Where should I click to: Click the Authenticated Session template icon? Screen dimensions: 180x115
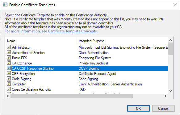9,52
